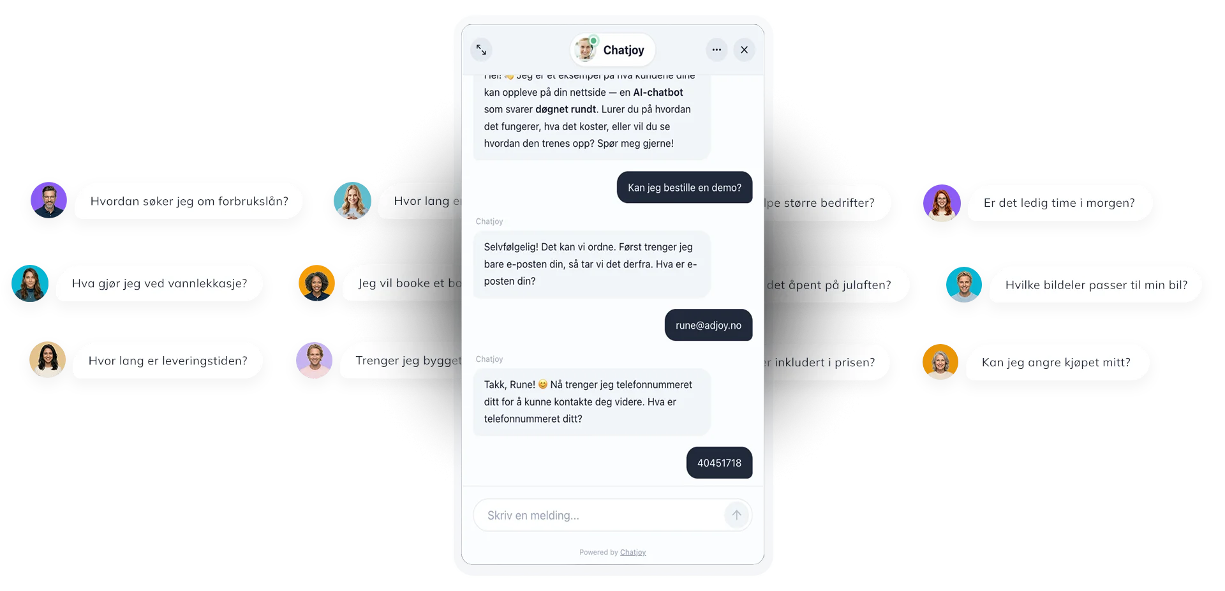
Task: Open the three-dot options menu
Action: (716, 50)
